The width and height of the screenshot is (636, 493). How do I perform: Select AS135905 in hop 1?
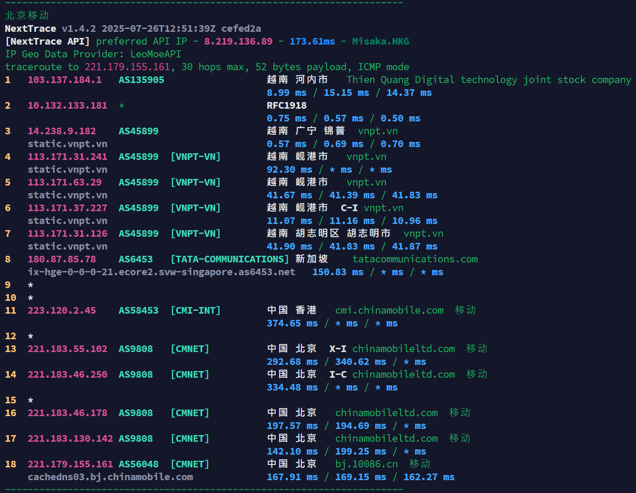(141, 80)
